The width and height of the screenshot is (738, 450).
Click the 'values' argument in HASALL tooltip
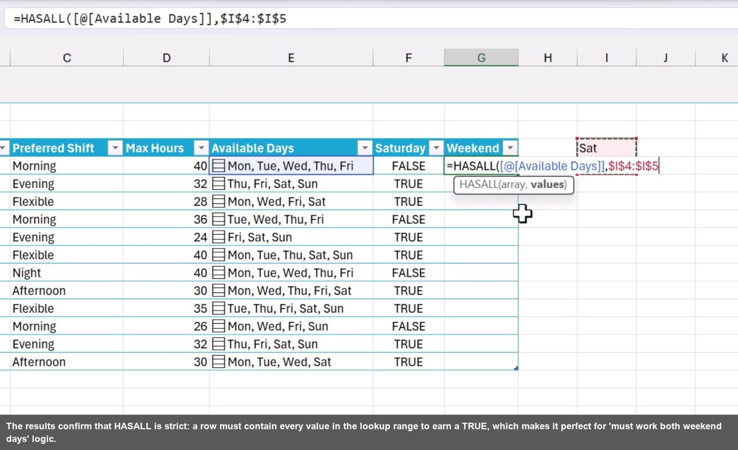click(x=548, y=184)
